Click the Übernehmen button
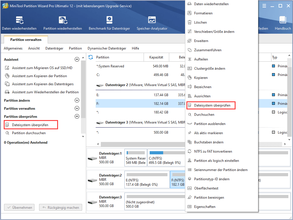 point(19,207)
